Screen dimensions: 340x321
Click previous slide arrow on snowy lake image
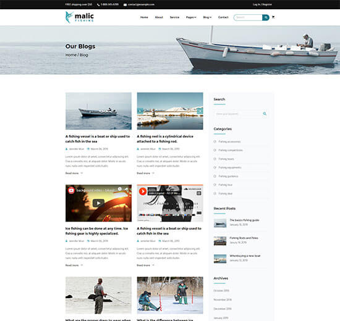(140, 111)
